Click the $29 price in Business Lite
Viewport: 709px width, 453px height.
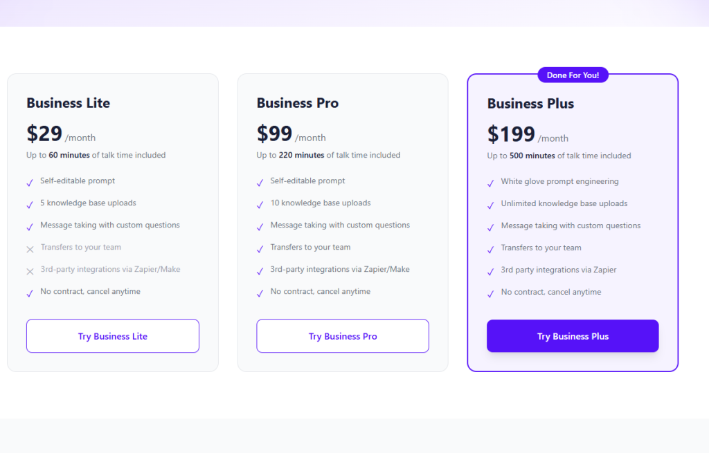[44, 133]
